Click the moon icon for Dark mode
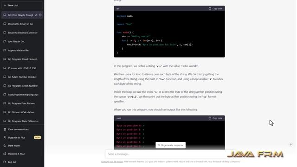This screenshot has height=167, width=297. 5,146
